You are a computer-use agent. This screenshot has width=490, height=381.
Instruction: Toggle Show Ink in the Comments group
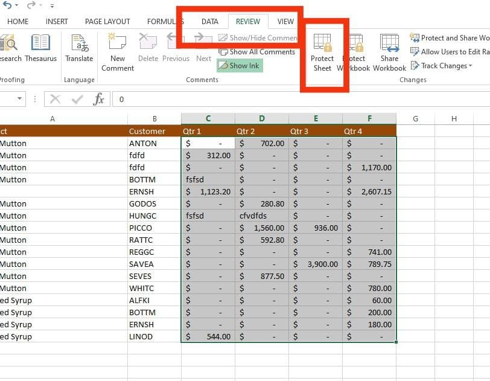pyautogui.click(x=239, y=65)
